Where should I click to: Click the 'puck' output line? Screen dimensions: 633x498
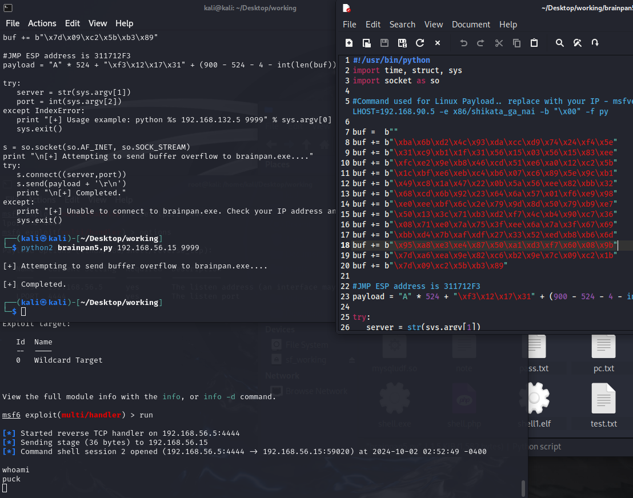pyautogui.click(x=11, y=479)
